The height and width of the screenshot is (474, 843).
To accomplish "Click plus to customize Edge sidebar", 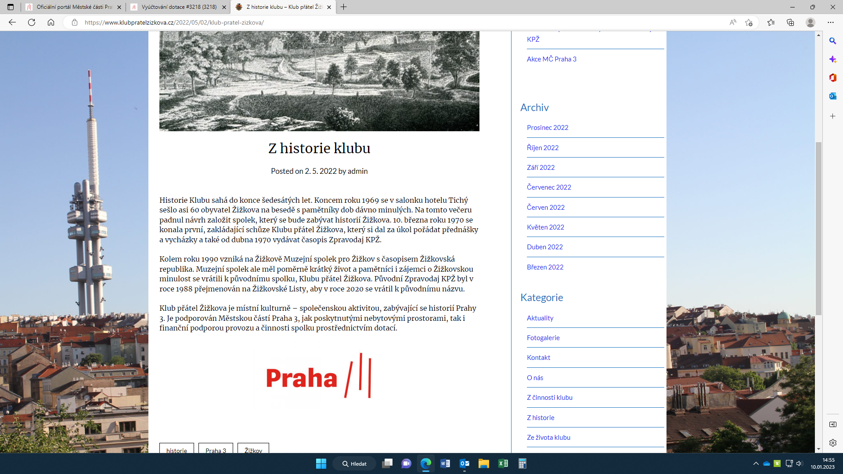I will [x=832, y=116].
